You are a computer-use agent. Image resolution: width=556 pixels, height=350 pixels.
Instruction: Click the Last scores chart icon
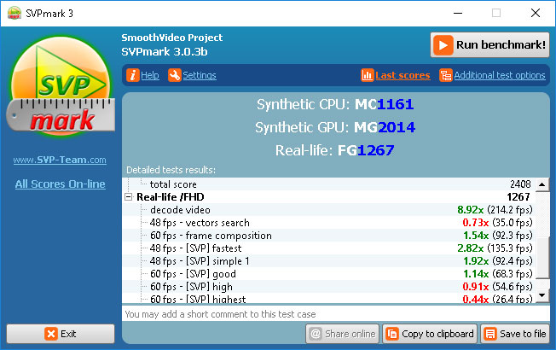367,75
